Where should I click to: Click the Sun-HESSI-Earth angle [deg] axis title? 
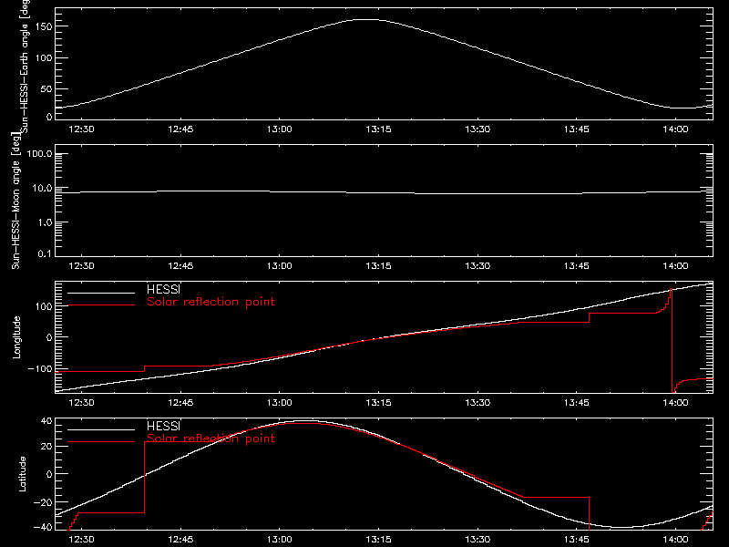point(25,67)
